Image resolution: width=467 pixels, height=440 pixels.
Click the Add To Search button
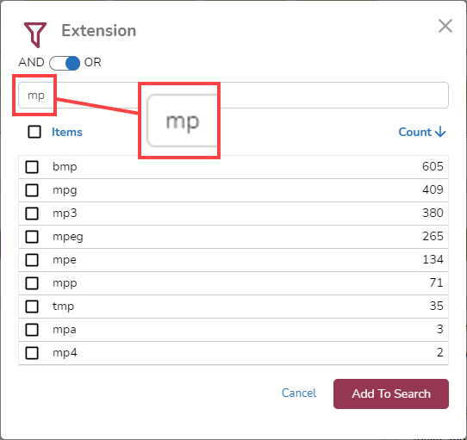[x=391, y=394]
